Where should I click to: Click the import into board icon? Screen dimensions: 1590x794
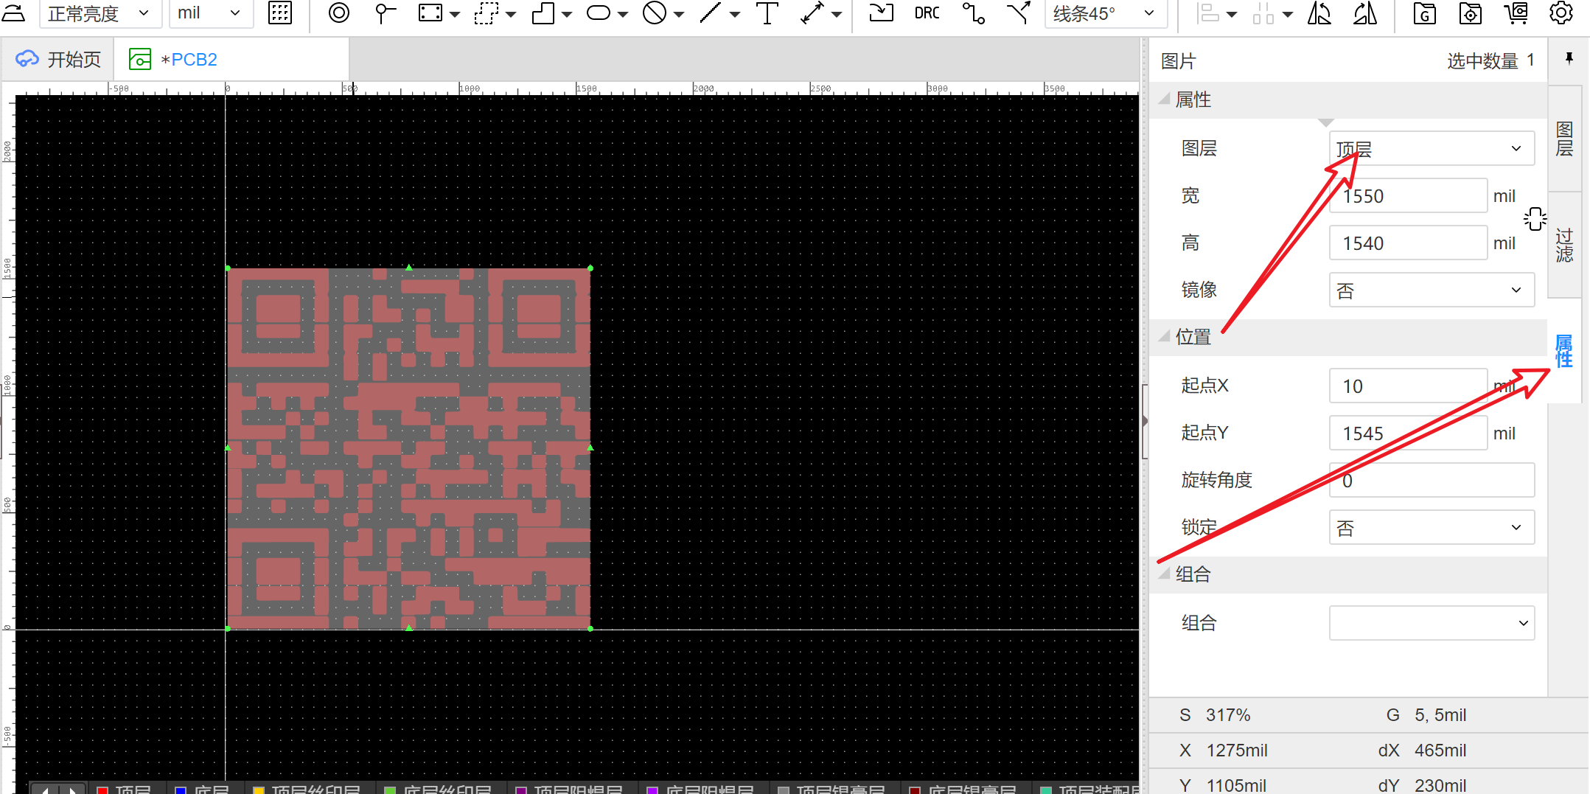(x=882, y=13)
